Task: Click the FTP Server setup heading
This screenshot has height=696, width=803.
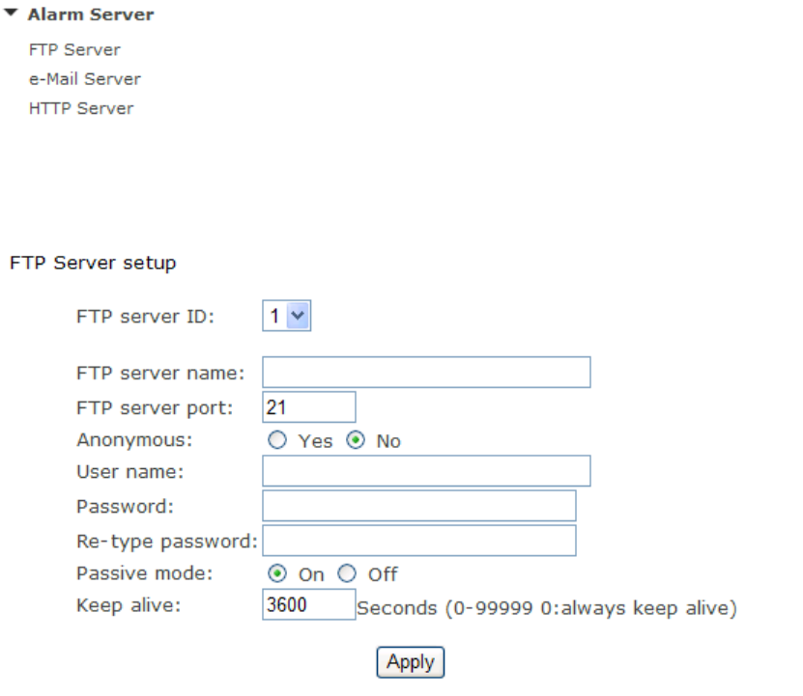Action: click(93, 263)
